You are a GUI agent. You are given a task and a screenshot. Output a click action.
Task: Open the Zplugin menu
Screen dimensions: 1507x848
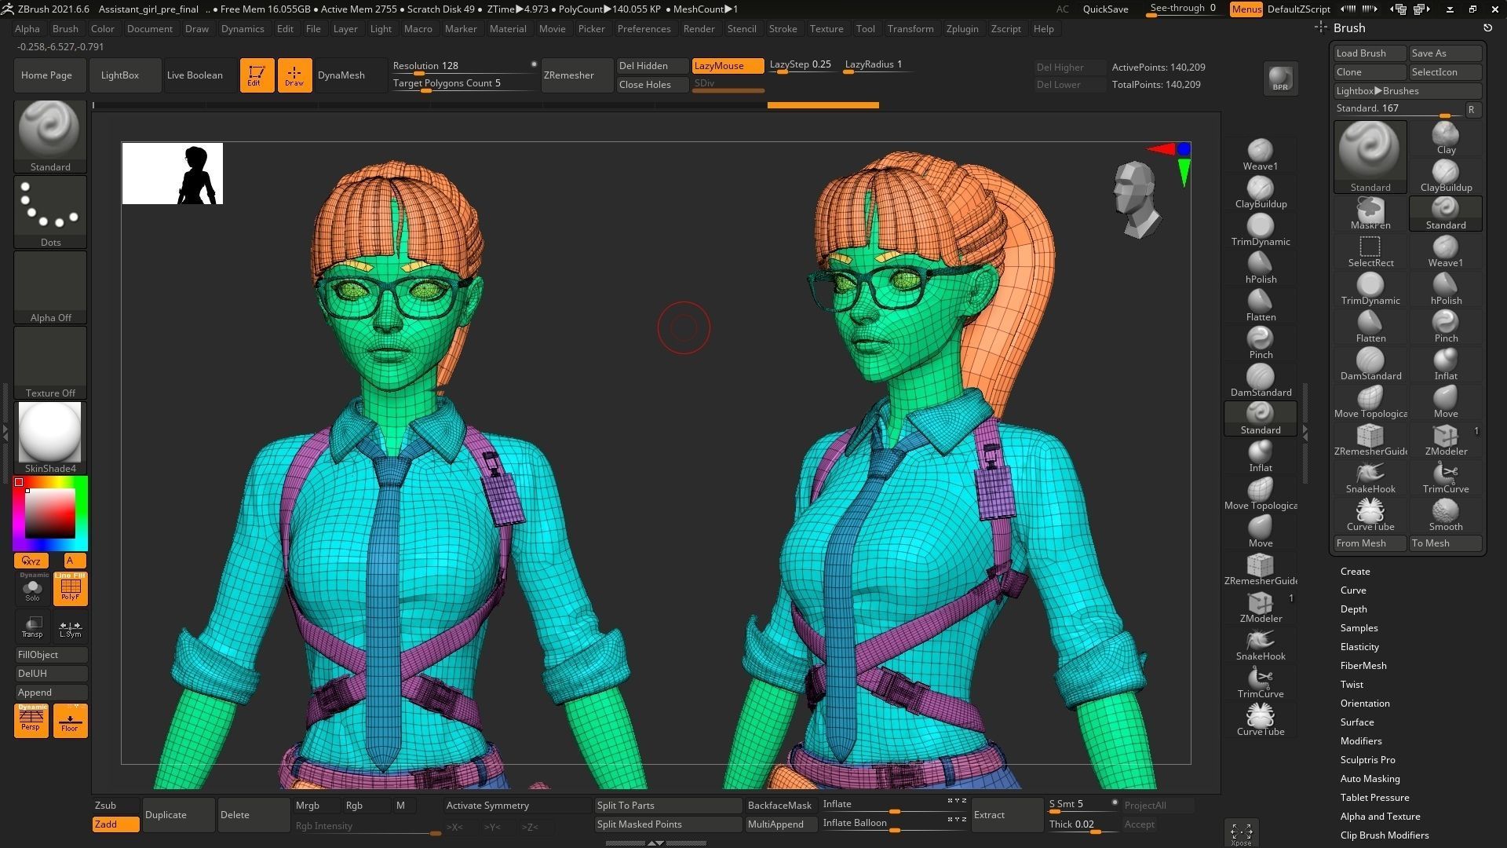pyautogui.click(x=962, y=29)
